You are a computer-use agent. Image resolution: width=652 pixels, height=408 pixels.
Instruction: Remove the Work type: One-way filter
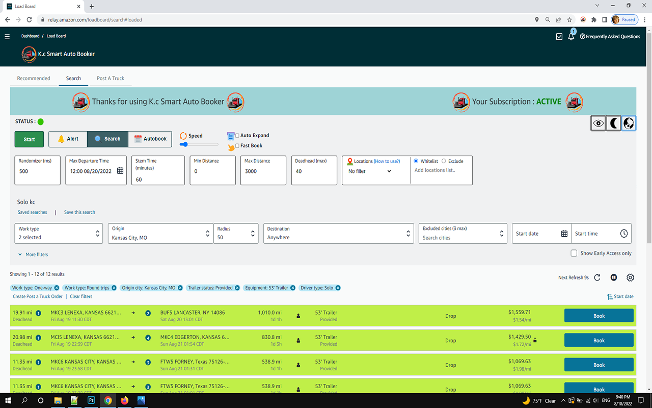[x=57, y=288]
